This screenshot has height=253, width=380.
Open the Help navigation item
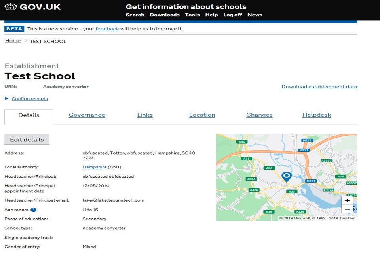[x=211, y=15]
